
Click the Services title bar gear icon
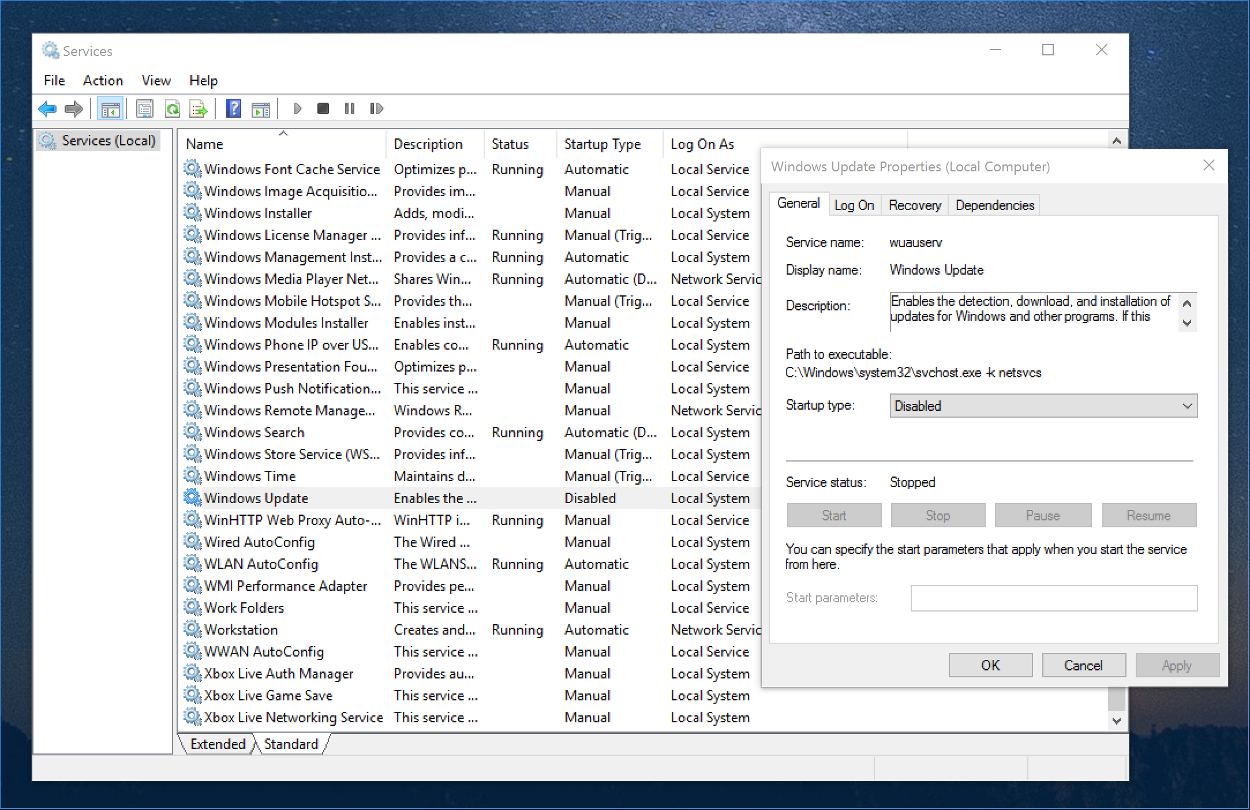click(50, 51)
